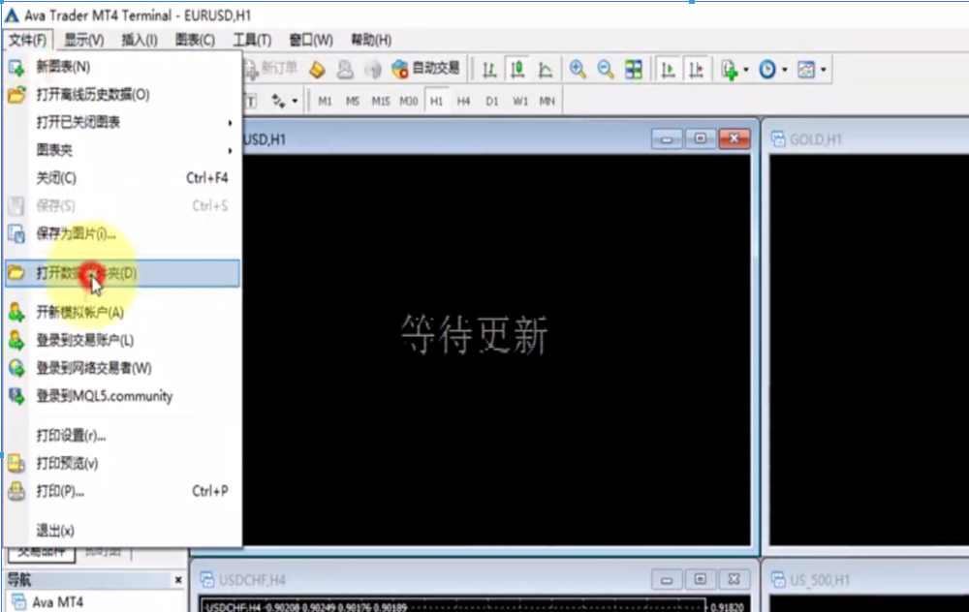Open the 文件(F) menu
Image resolution: width=969 pixels, height=612 pixels.
(28, 40)
